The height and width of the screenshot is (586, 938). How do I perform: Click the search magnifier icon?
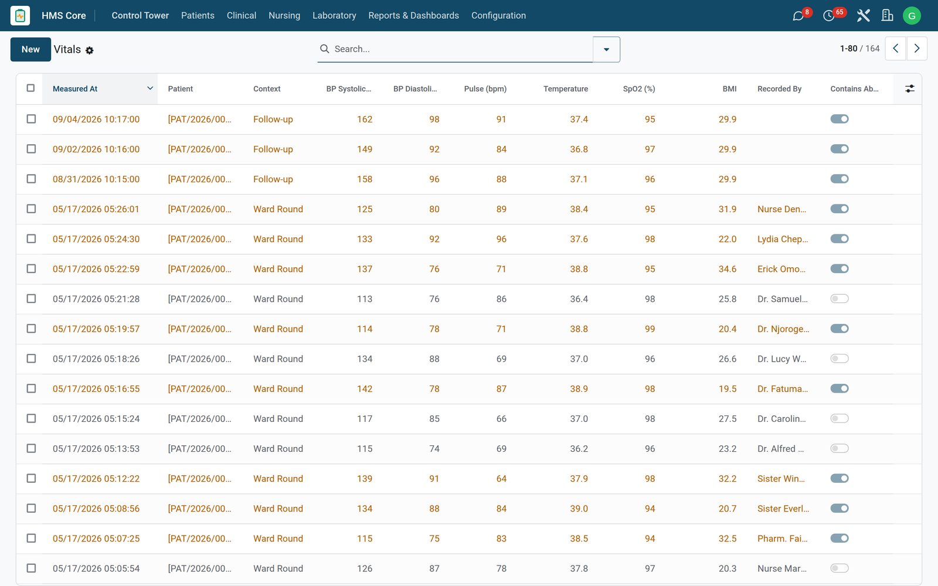point(324,49)
